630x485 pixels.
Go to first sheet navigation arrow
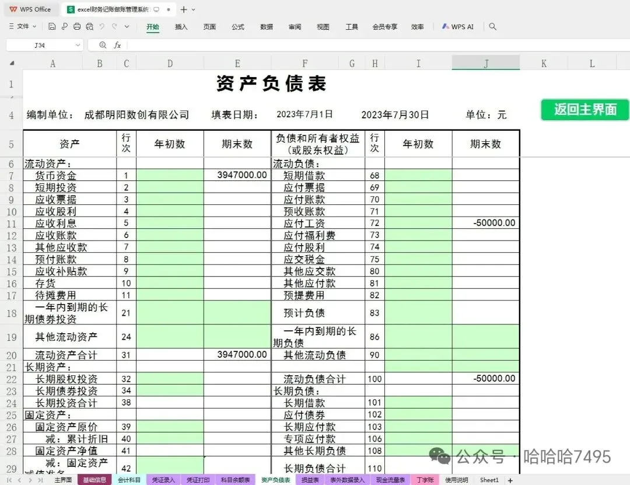9,480
